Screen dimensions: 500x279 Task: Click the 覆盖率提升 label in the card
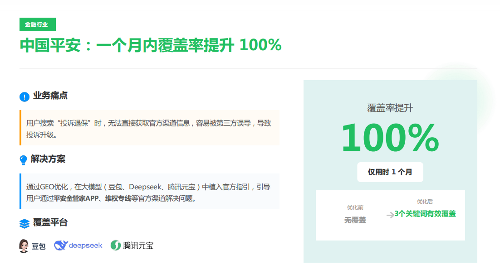click(x=390, y=108)
